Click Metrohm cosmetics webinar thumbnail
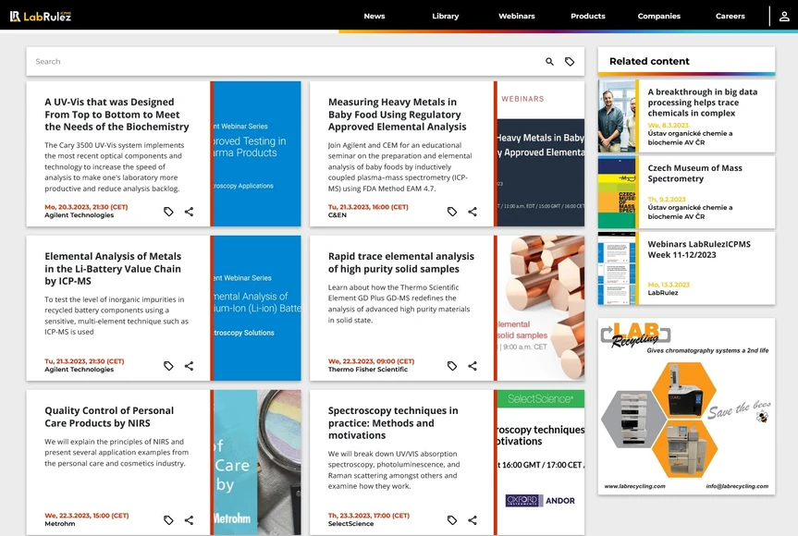The image size is (798, 536). [257, 462]
